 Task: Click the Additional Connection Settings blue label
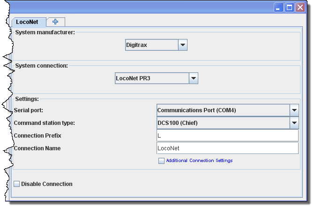click(x=199, y=161)
